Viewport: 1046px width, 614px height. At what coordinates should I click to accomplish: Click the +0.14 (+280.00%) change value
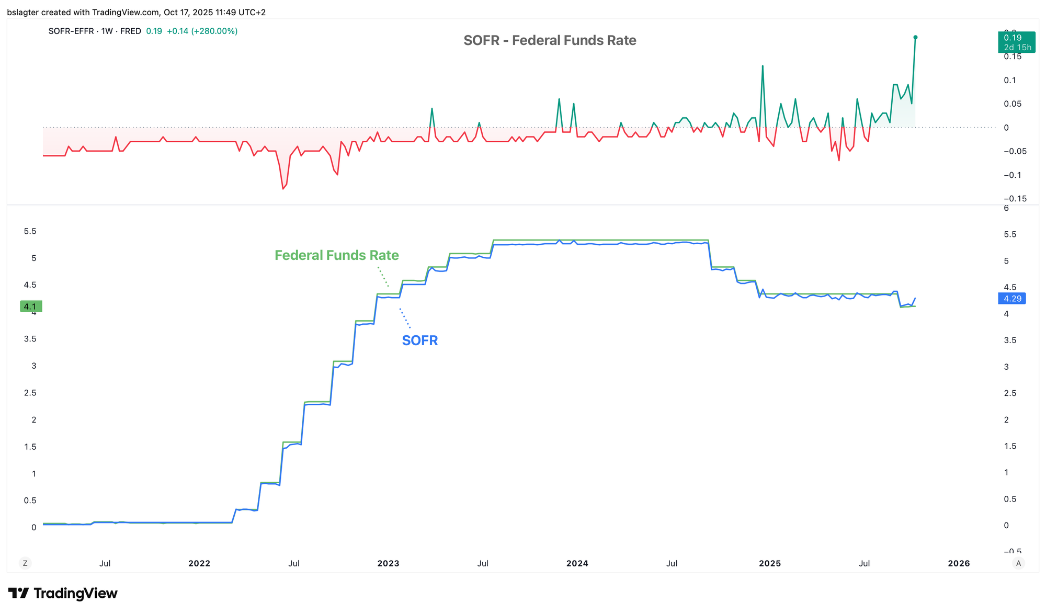[x=202, y=31]
